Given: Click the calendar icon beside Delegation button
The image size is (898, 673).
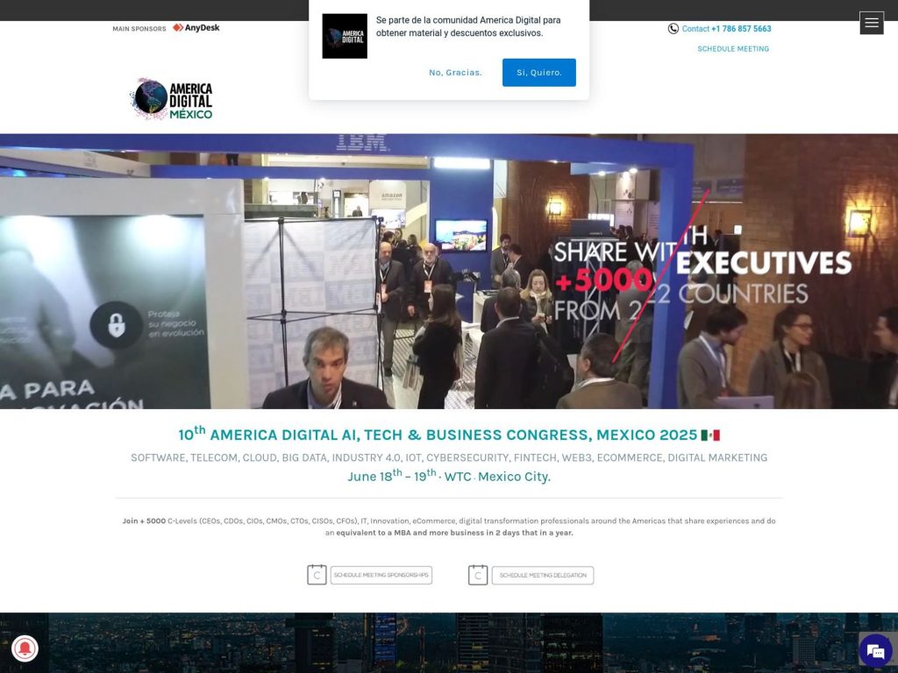Looking at the screenshot, I should (478, 575).
